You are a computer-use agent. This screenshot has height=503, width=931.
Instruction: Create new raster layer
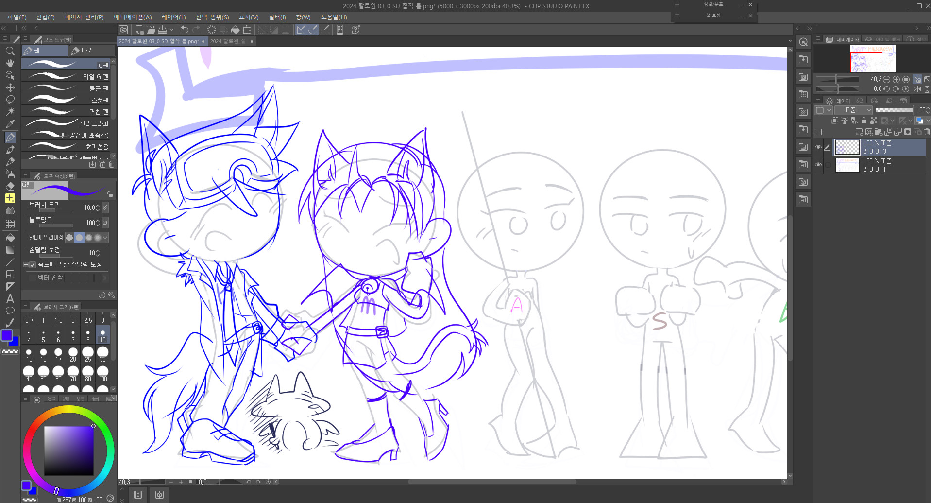click(859, 132)
